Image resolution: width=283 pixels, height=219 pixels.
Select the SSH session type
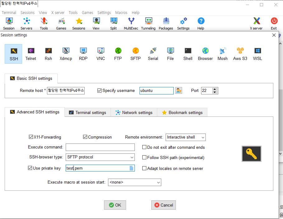tap(13, 54)
